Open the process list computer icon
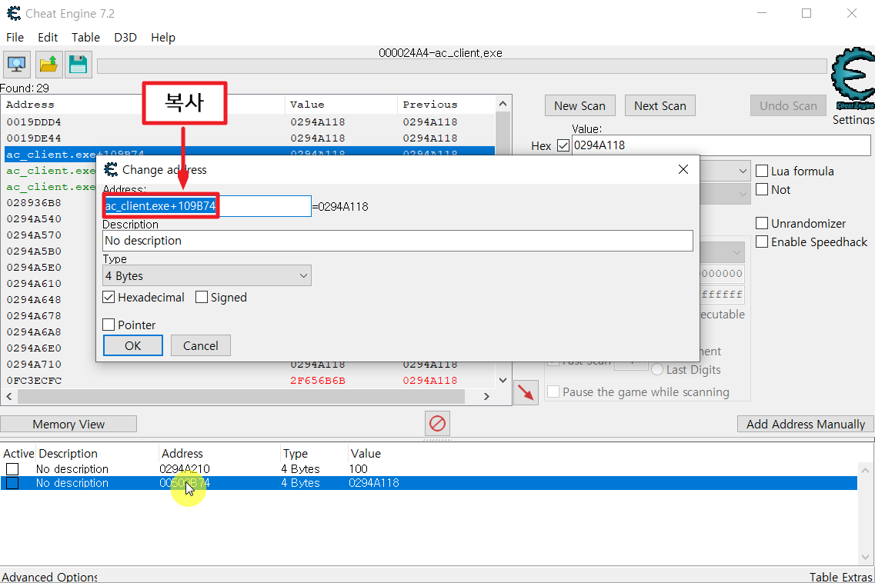Viewport: 875px width, 583px height. point(16,65)
